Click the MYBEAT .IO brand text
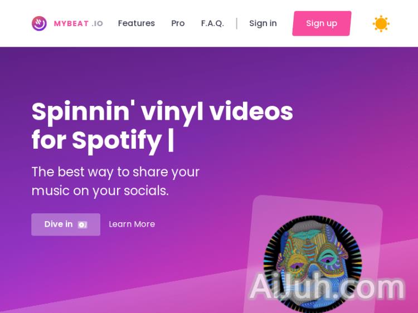This screenshot has width=418, height=313. (x=79, y=24)
